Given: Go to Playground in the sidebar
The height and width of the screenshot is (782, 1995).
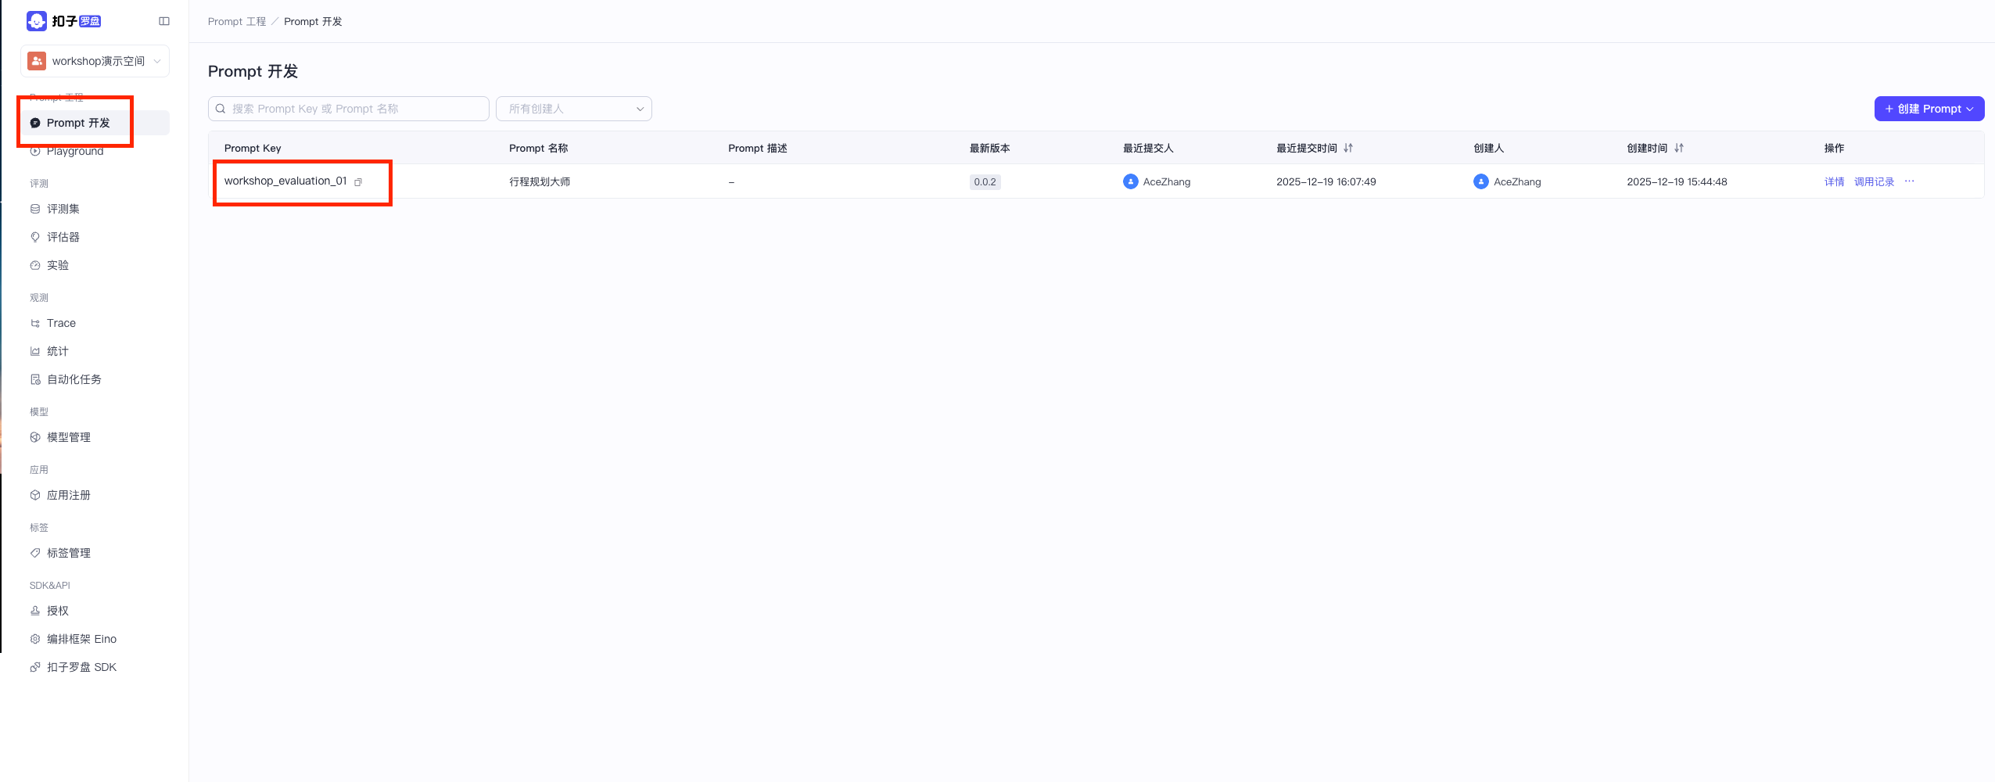Looking at the screenshot, I should pos(75,151).
